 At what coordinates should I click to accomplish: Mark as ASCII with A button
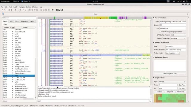point(18,10)
